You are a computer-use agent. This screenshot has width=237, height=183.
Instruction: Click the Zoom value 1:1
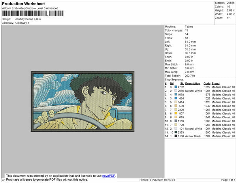(229, 18)
